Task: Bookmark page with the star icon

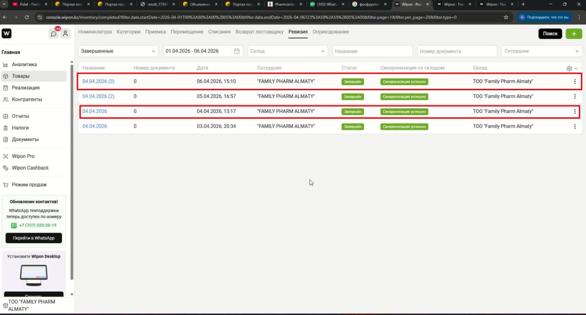Action: point(506,17)
